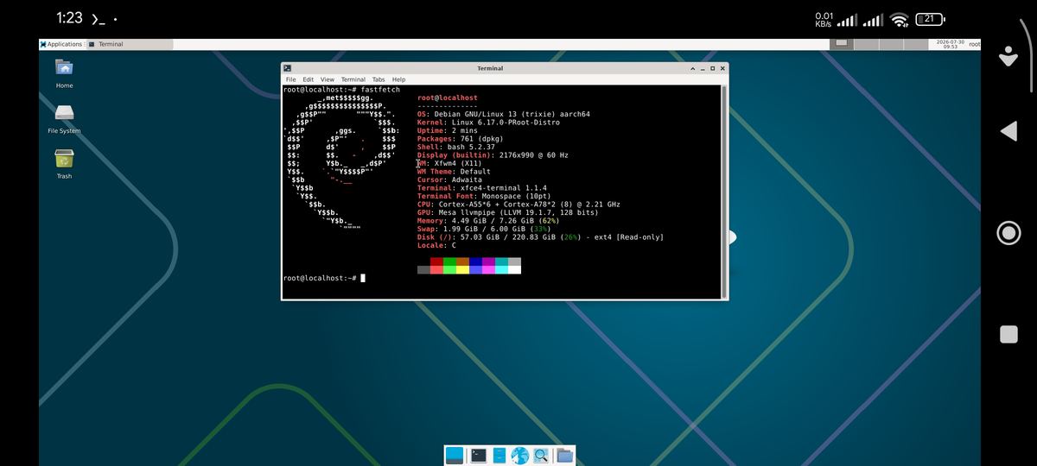The height and width of the screenshot is (466, 1037).
Task: Launch the terminal emulator from the dock
Action: tap(478, 455)
